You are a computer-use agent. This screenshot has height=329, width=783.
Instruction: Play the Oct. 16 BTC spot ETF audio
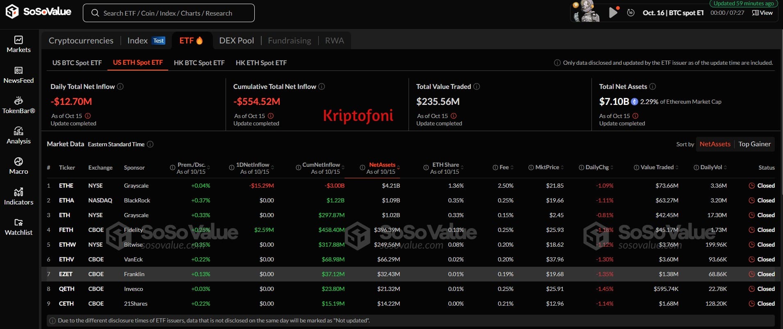point(613,13)
